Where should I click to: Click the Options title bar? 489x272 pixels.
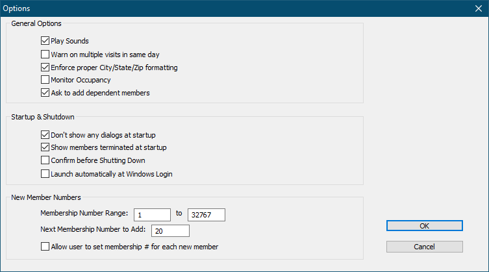pos(195,9)
